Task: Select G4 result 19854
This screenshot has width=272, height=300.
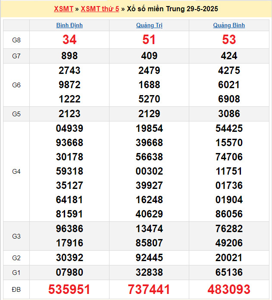Action: [149, 128]
